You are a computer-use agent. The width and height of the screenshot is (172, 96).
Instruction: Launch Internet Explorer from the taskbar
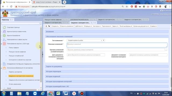click(43, 94)
